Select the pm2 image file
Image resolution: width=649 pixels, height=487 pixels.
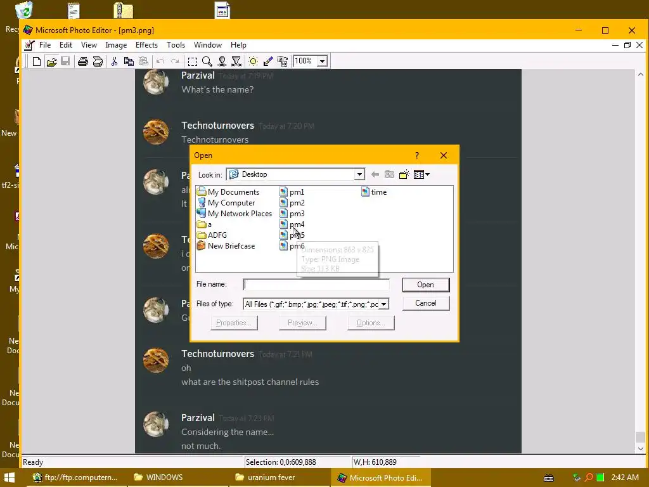click(x=292, y=202)
